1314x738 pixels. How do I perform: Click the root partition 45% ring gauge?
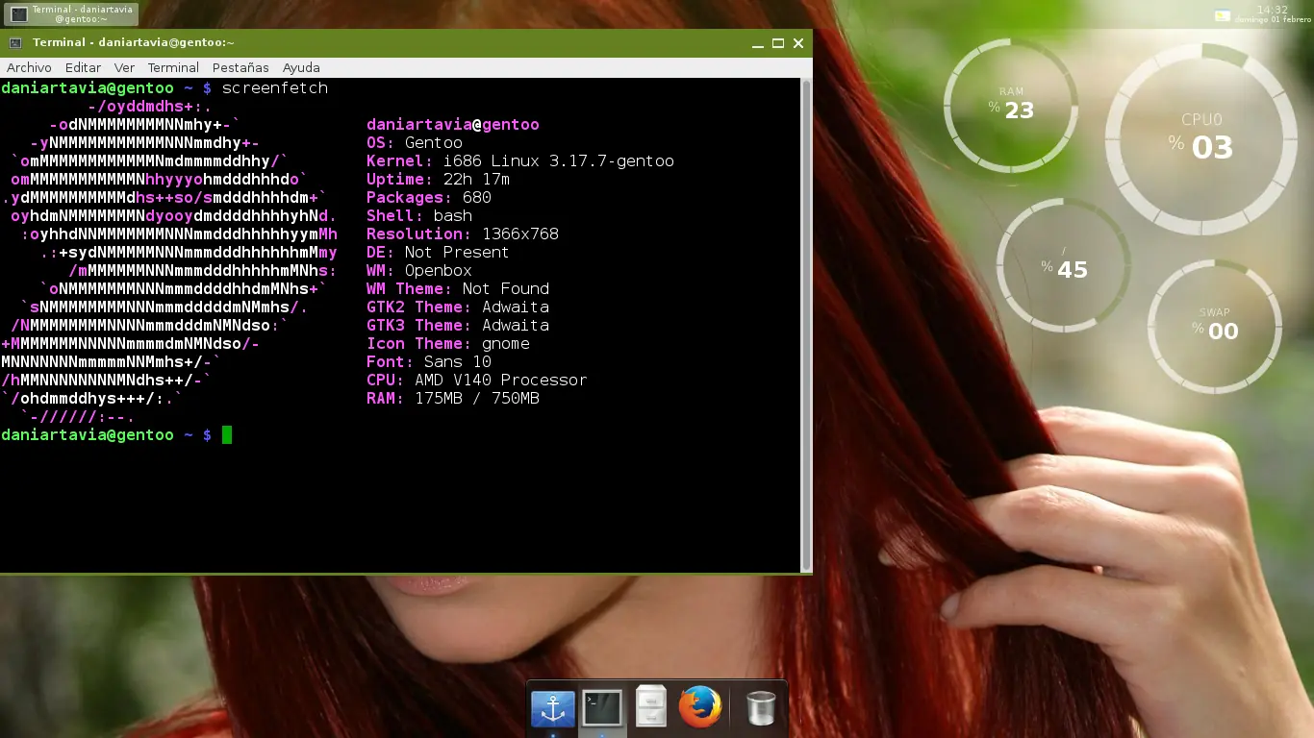pyautogui.click(x=1063, y=264)
